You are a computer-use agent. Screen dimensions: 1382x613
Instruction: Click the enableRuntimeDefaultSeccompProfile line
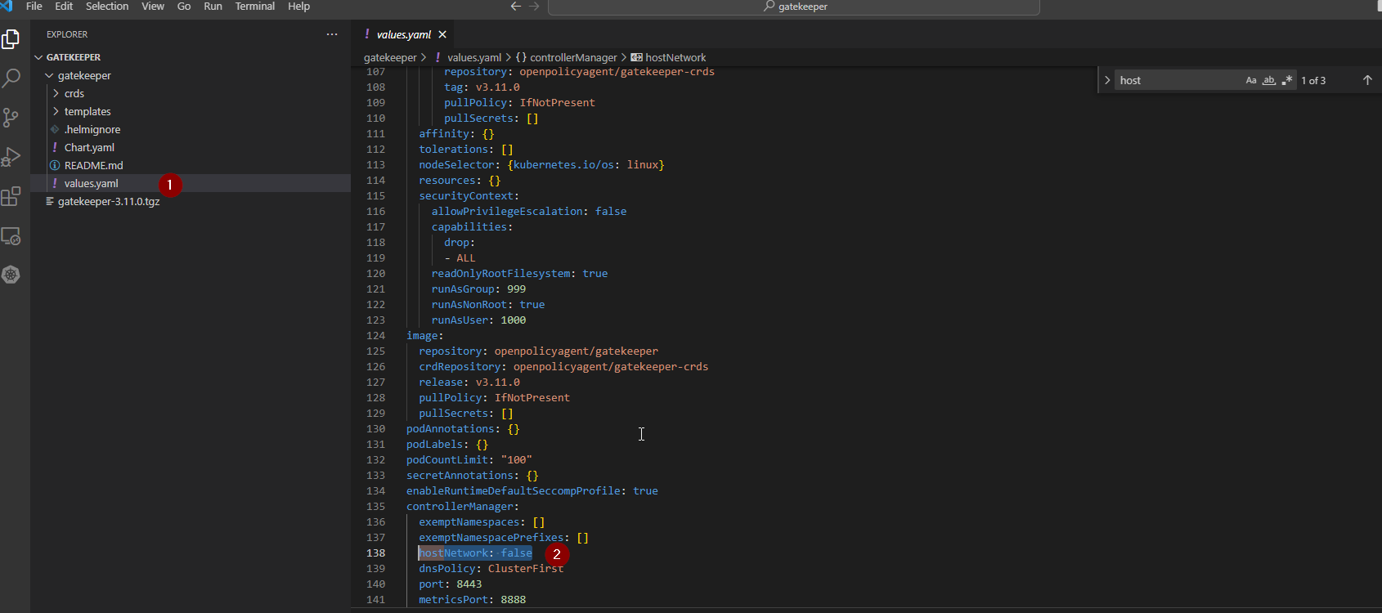point(532,491)
